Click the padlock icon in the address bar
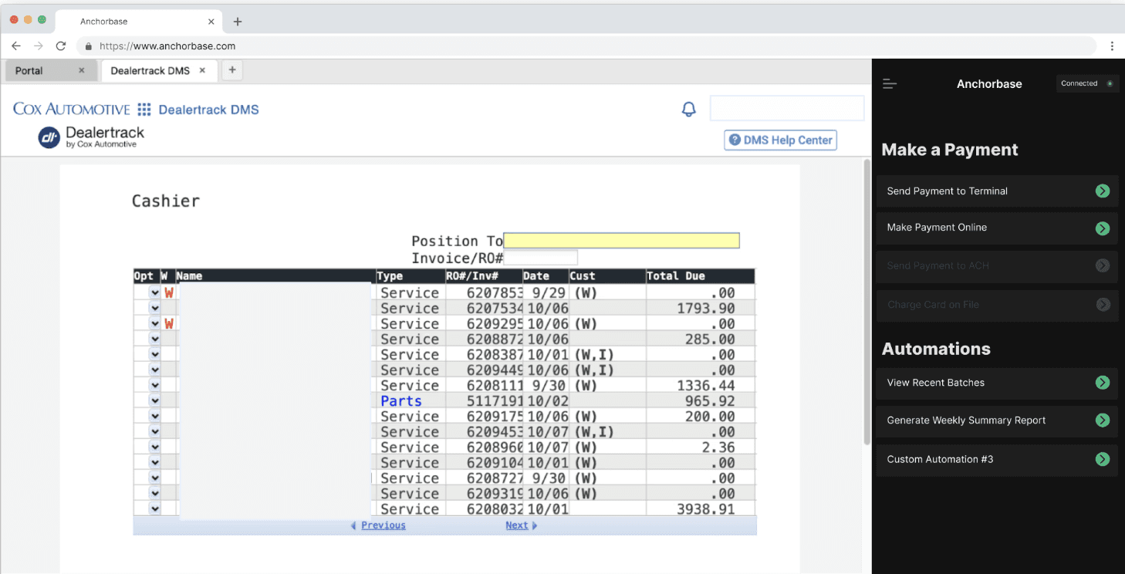The image size is (1125, 574). [x=87, y=46]
